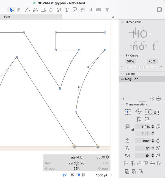
Task: Align selection to left edges
Action: click(x=126, y=163)
